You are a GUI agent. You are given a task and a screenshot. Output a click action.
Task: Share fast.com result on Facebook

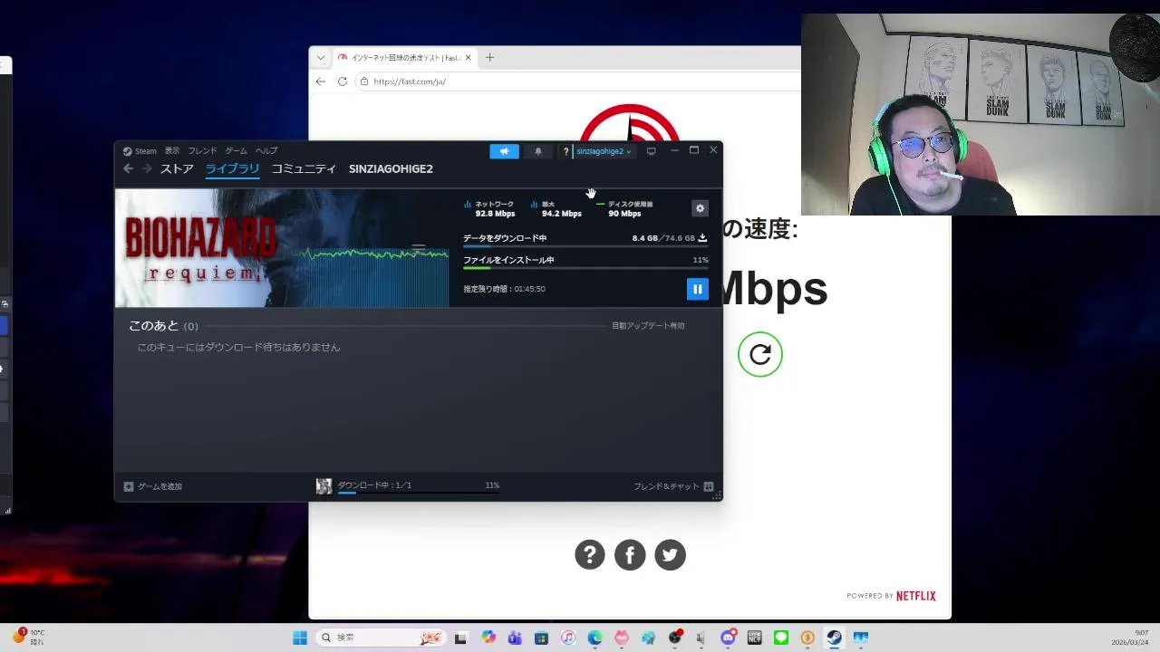(630, 555)
